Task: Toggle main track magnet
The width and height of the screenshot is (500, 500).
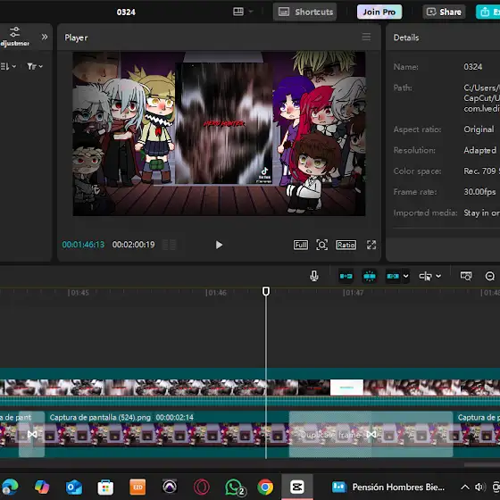Action: click(x=346, y=276)
